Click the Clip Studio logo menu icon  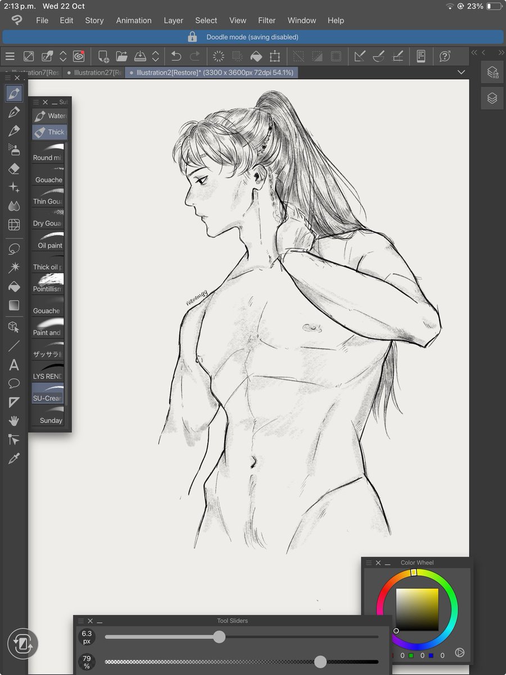point(17,20)
